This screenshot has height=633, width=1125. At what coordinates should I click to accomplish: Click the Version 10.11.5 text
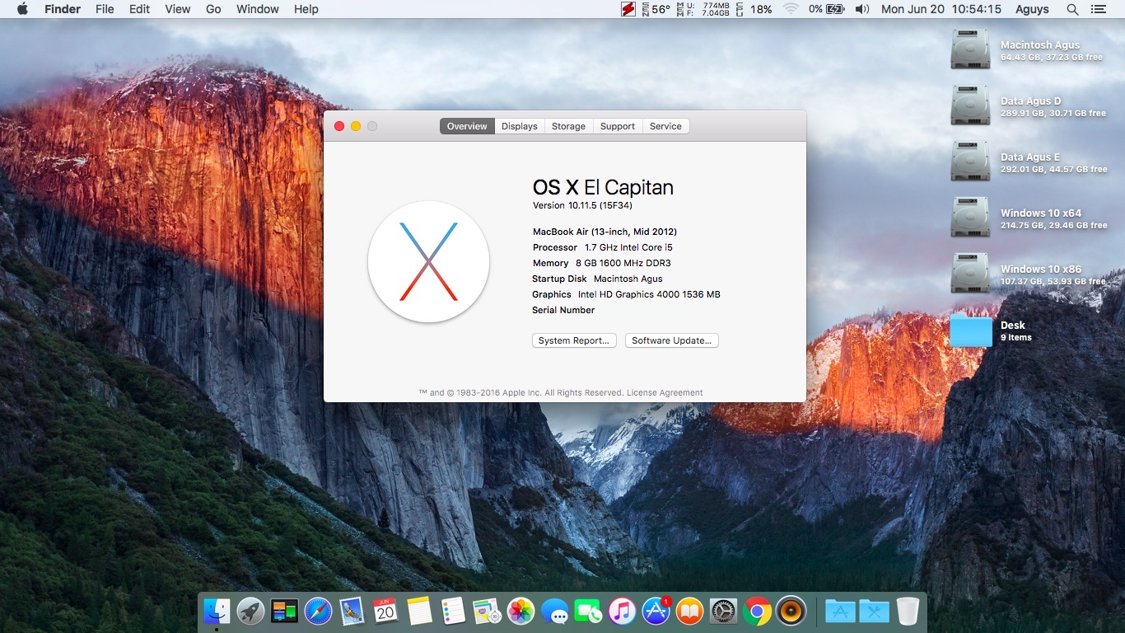(582, 205)
